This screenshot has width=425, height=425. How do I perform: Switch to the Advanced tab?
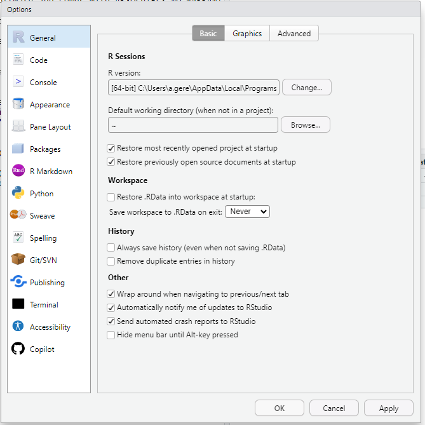pyautogui.click(x=294, y=34)
